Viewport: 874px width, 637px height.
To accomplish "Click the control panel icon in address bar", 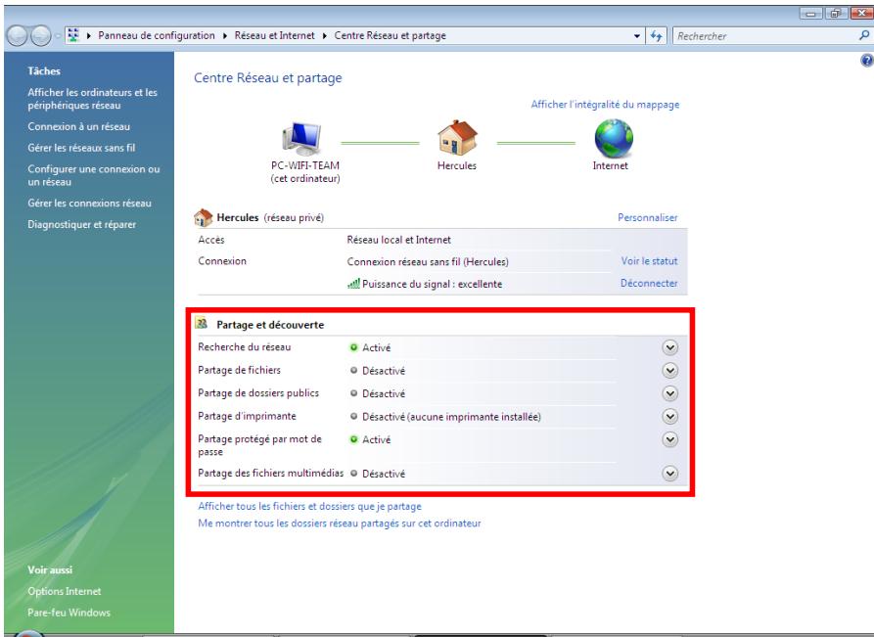I will (73, 35).
